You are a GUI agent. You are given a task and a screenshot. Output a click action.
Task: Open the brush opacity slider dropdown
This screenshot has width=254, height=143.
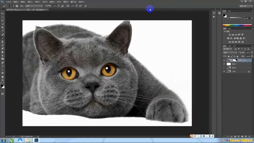(58, 6)
